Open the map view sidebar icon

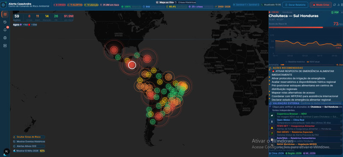click(5, 15)
